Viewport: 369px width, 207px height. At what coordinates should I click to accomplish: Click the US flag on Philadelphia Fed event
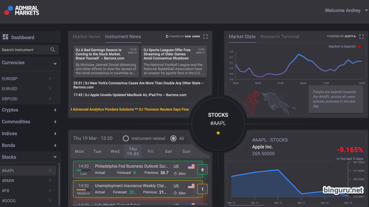(x=191, y=166)
